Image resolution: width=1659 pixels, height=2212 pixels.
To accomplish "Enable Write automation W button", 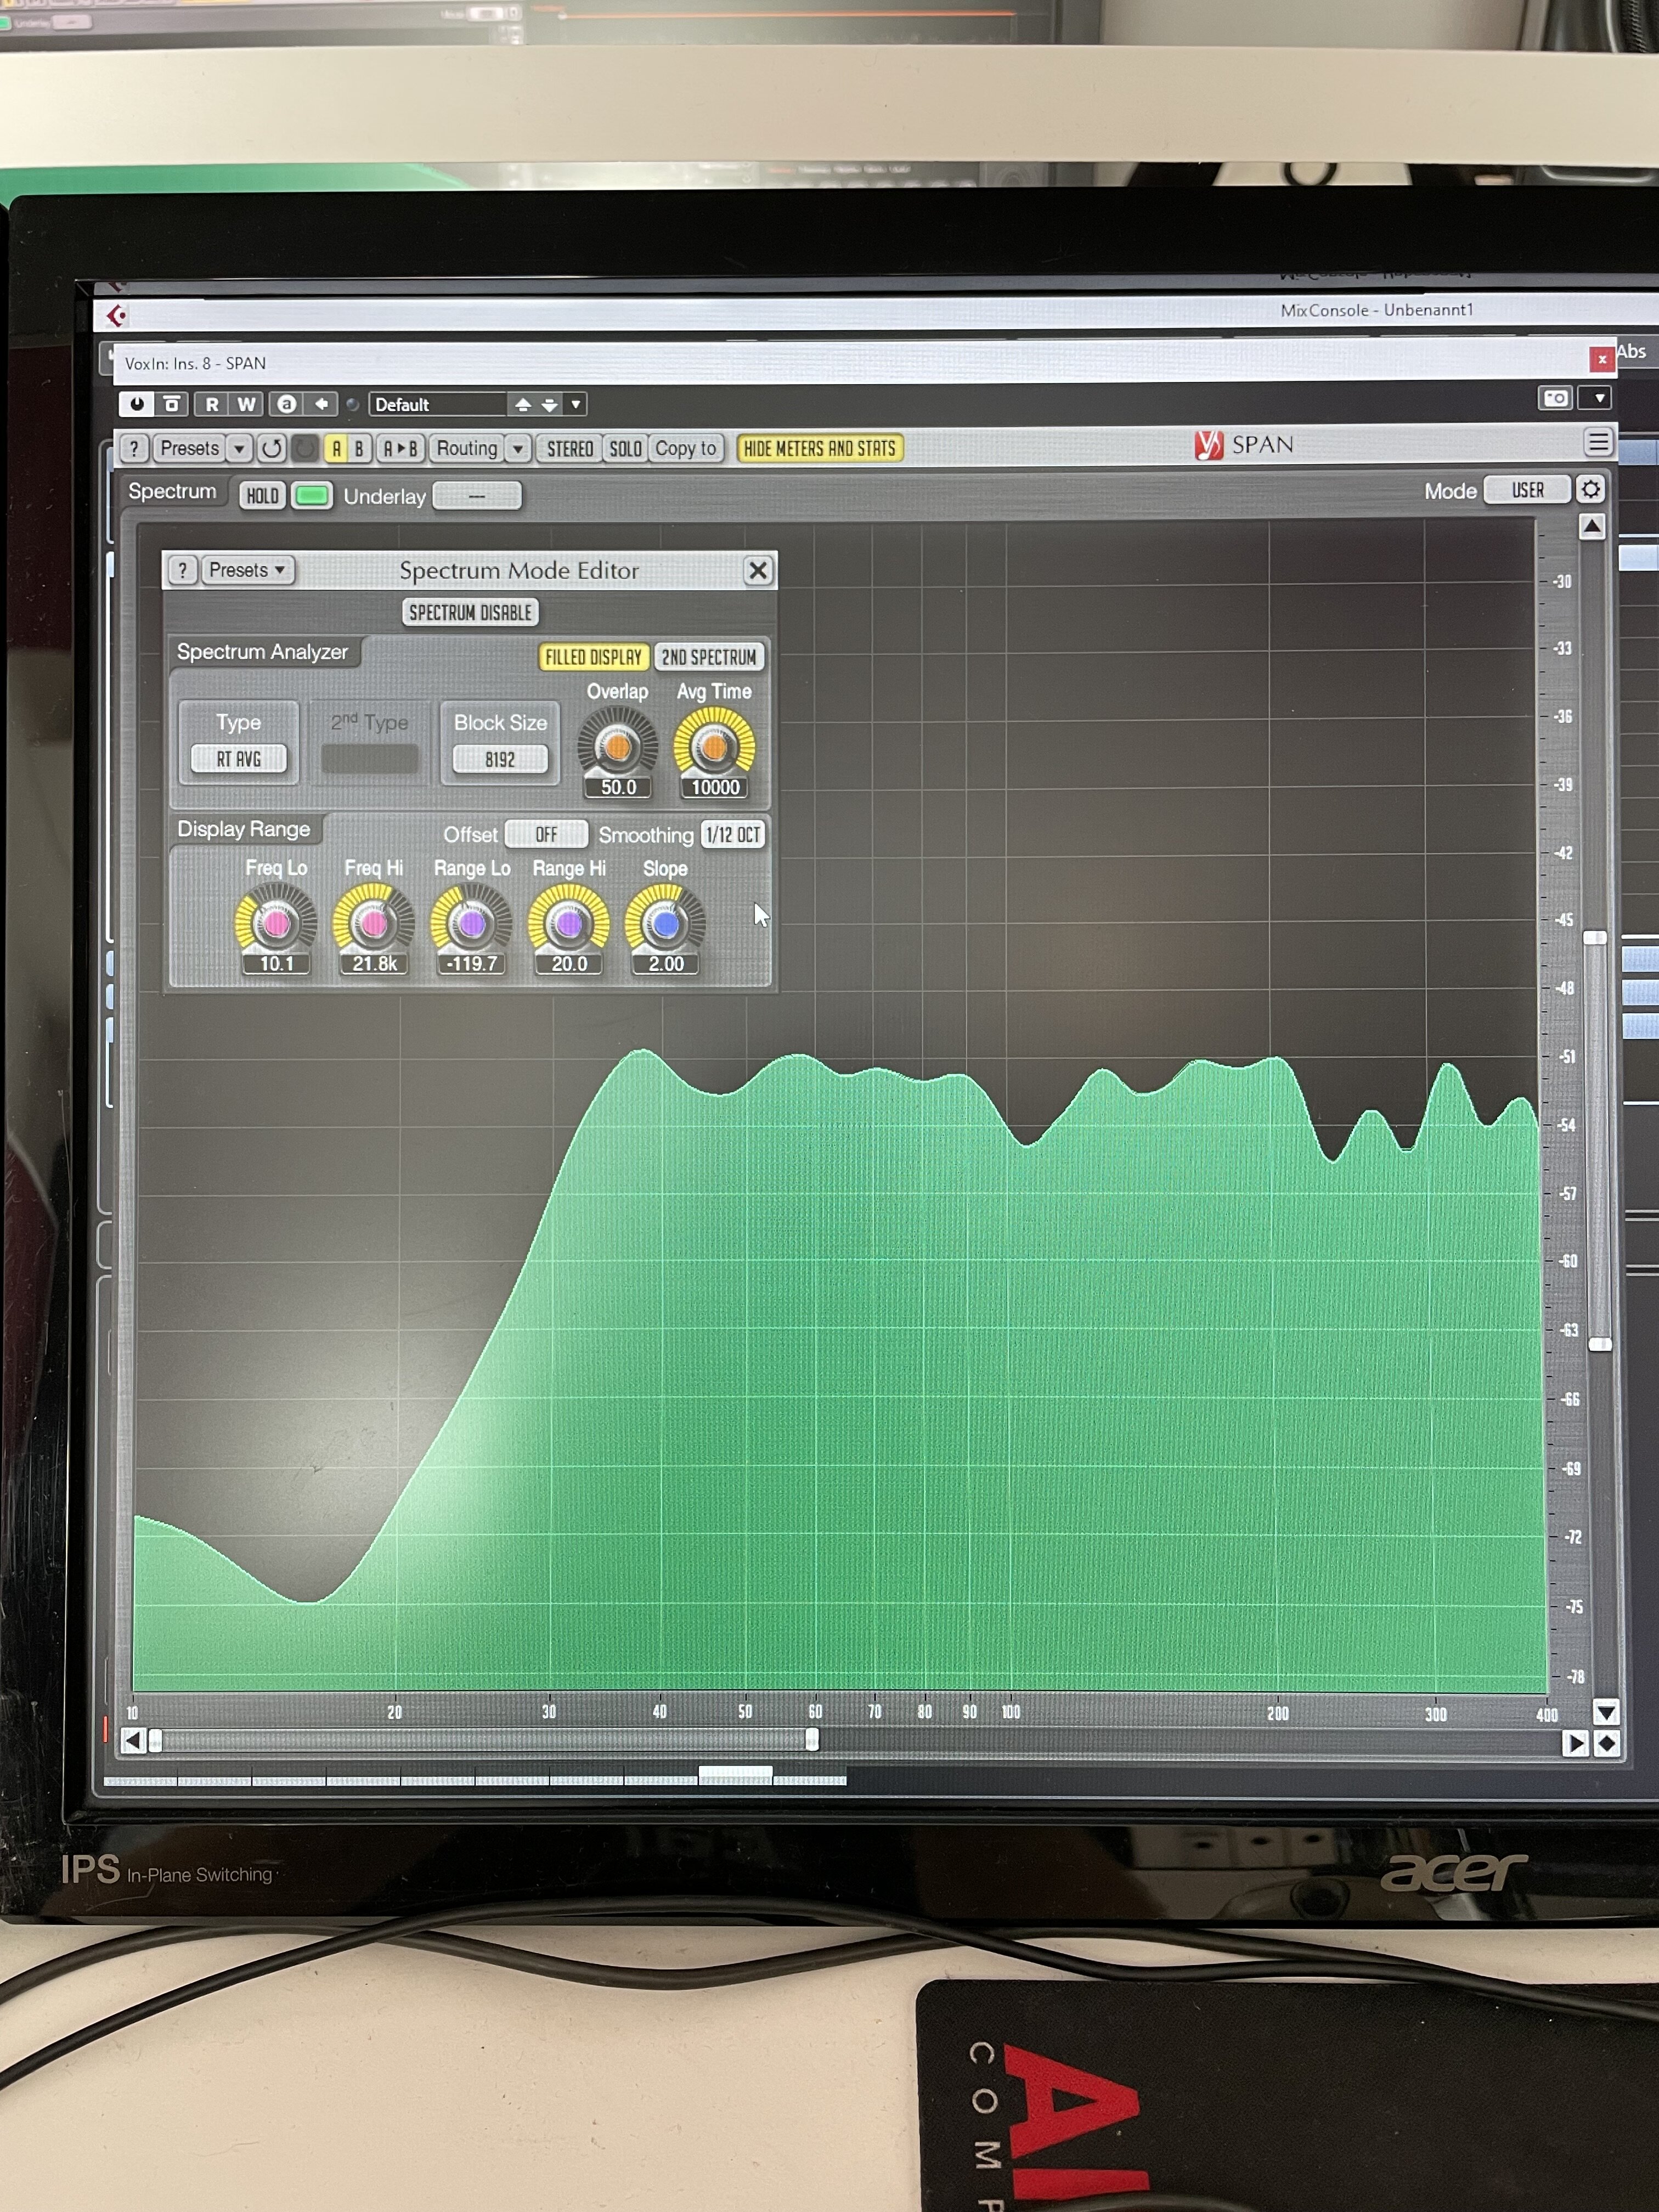I will click(246, 404).
